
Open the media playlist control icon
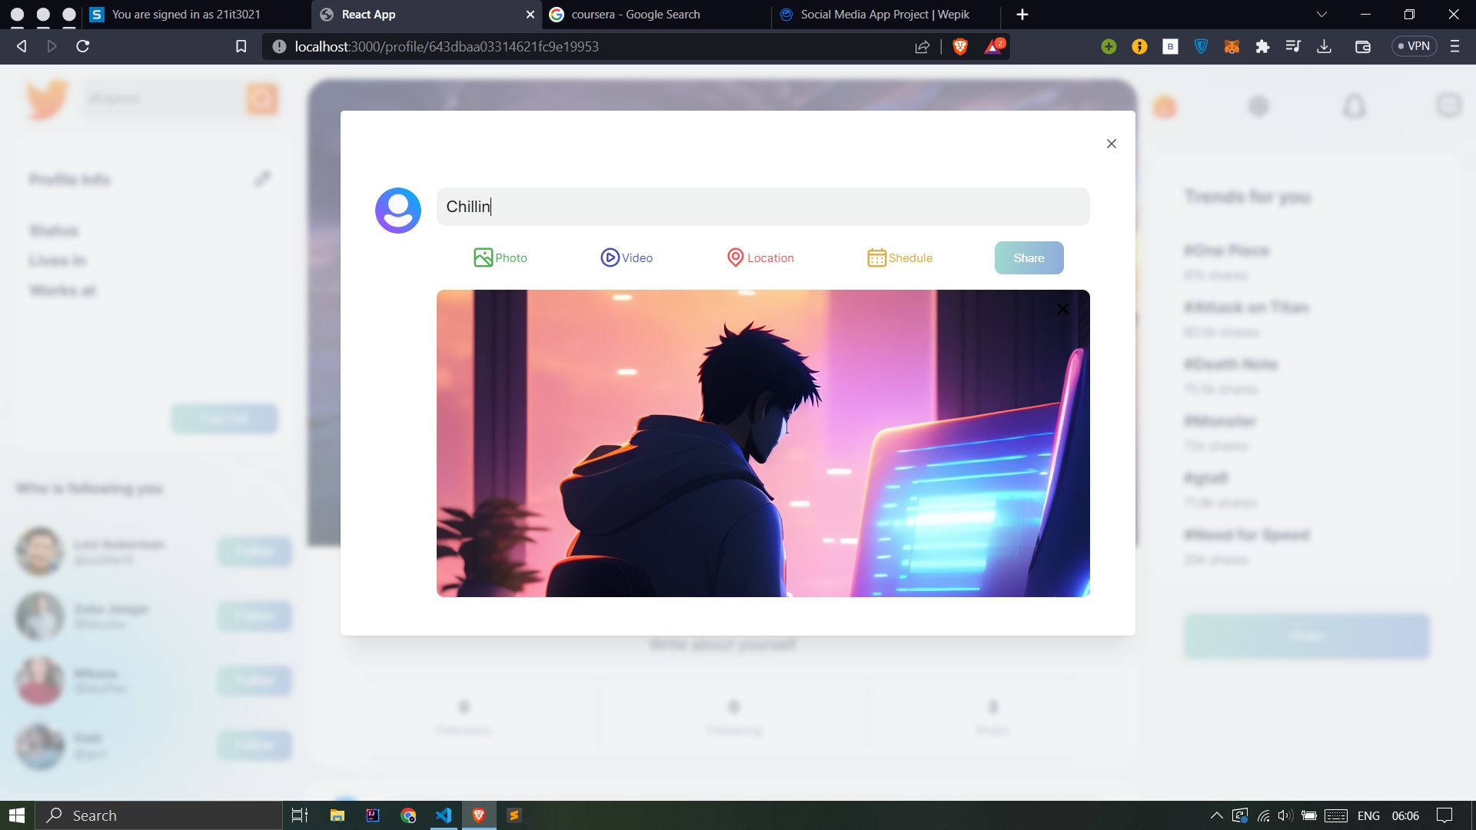point(1293,46)
